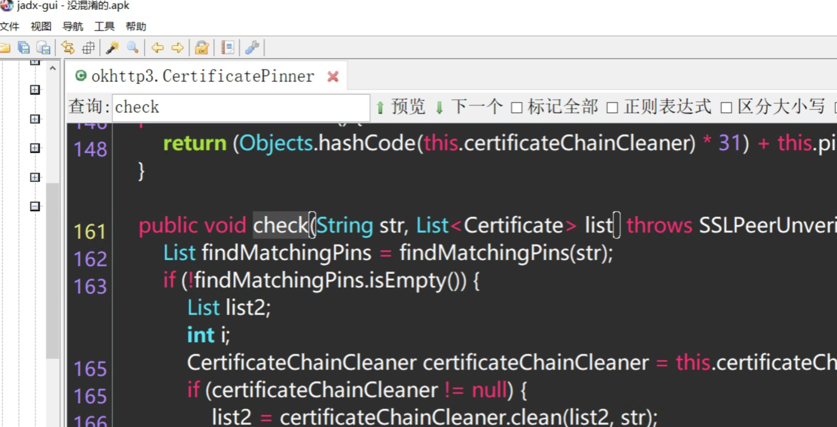Toggle the Sync with editor icon
837x427 pixels.
pos(68,48)
